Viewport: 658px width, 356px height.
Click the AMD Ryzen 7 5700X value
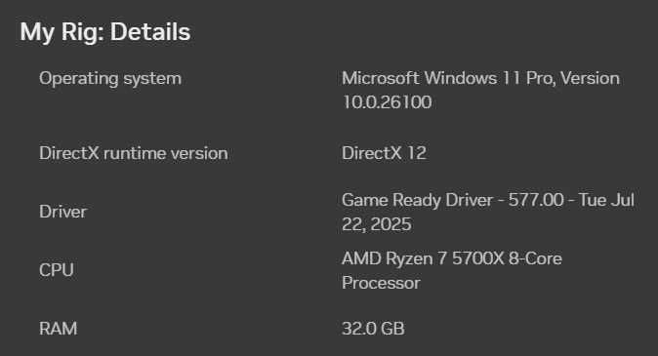423,258
